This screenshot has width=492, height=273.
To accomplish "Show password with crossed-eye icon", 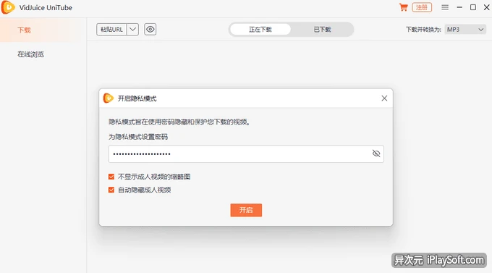I will coord(376,154).
